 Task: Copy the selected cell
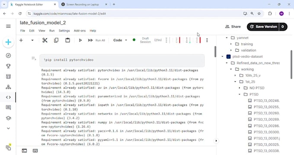coord(56,40)
